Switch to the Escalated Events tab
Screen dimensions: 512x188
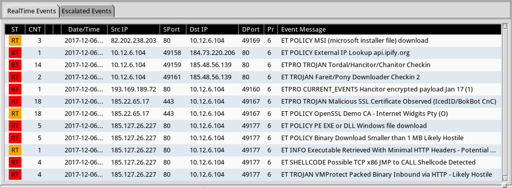pyautogui.click(x=87, y=11)
